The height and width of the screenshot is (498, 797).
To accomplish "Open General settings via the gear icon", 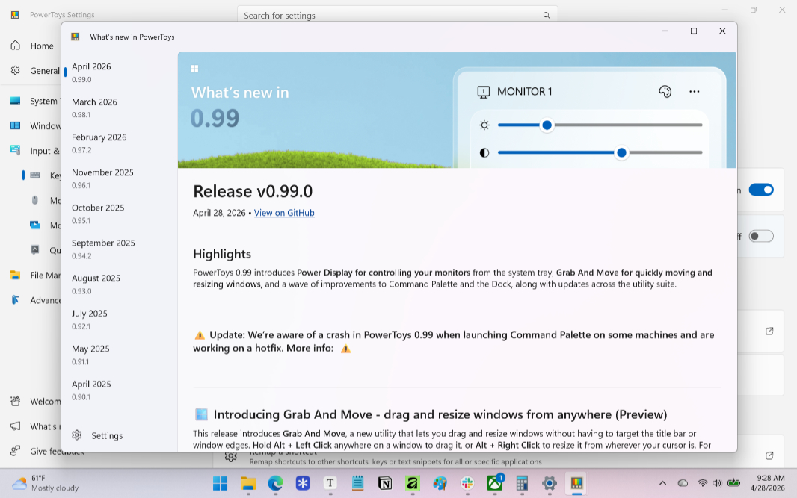I will coord(15,70).
